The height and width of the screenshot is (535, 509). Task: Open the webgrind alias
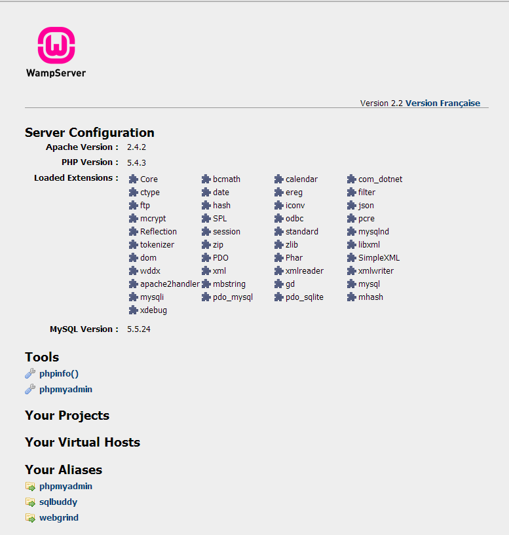(59, 517)
